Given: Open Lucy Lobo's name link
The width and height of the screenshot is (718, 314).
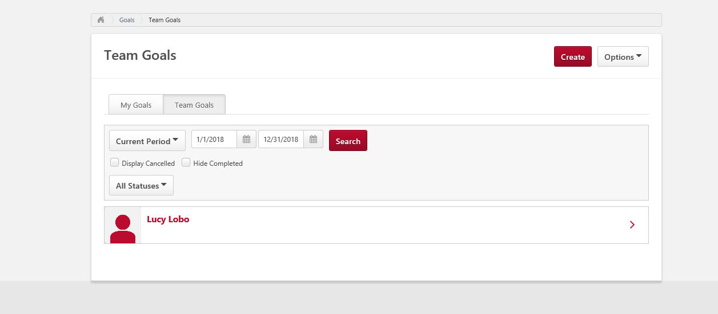Looking at the screenshot, I should pyautogui.click(x=168, y=219).
